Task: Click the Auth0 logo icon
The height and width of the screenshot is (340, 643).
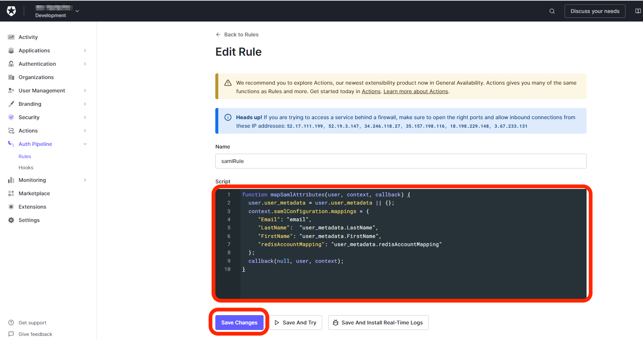Action: (x=12, y=11)
